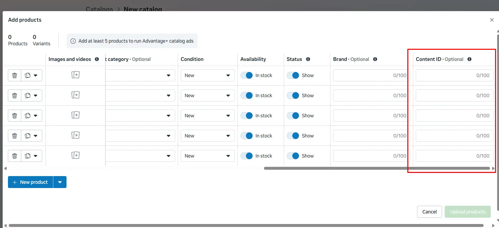
Task: Click the info icon beside Brand header
Action: point(375,59)
